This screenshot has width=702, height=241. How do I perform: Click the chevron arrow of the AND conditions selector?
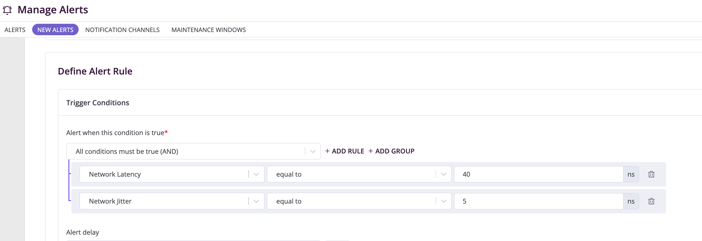click(x=313, y=152)
